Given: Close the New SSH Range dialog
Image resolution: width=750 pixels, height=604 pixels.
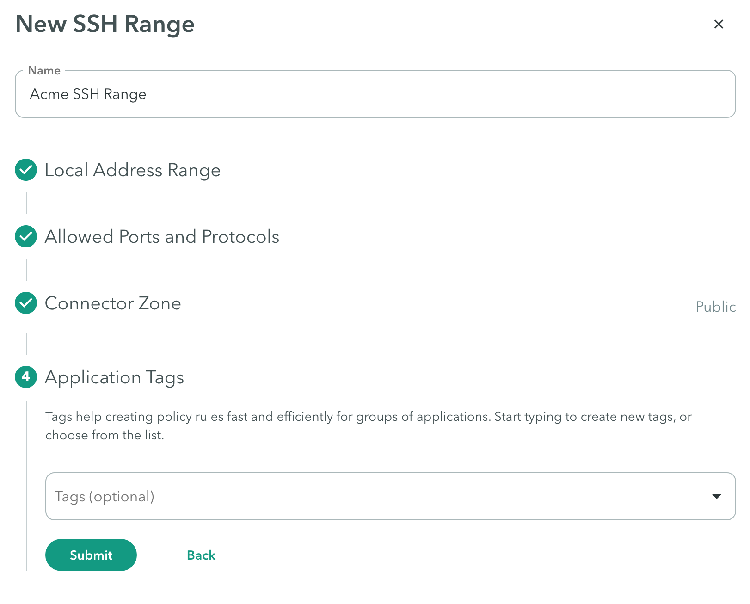Looking at the screenshot, I should point(718,24).
